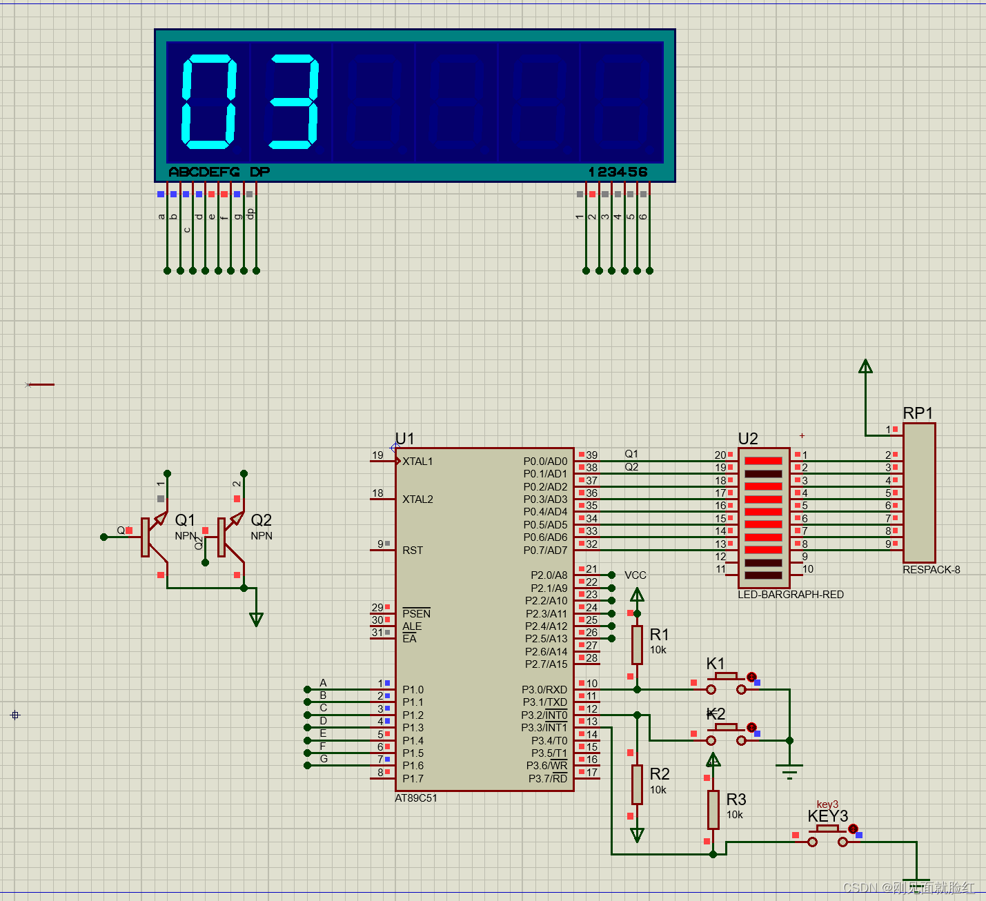
Task: Toggle the K1 button latch dot
Action: click(x=752, y=677)
